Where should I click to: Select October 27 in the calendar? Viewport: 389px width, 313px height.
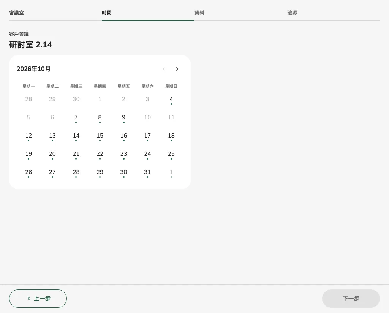click(x=52, y=172)
